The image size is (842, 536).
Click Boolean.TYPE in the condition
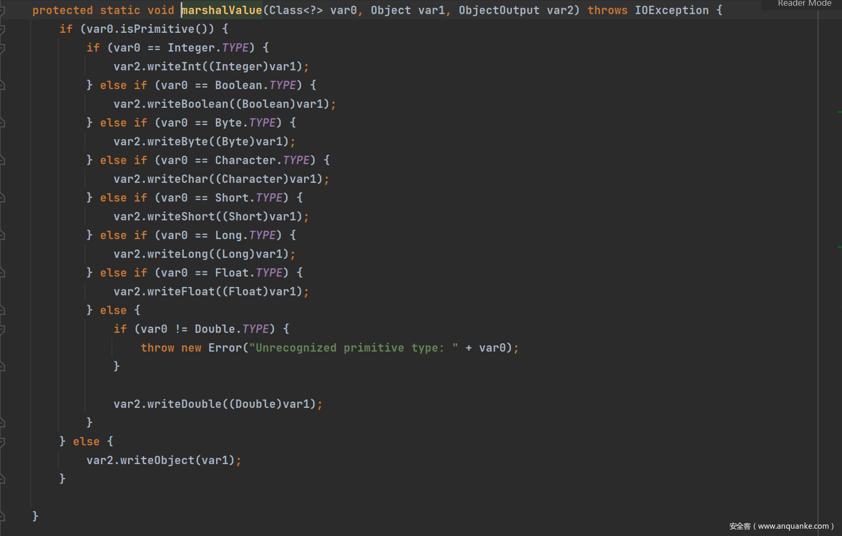pos(256,85)
